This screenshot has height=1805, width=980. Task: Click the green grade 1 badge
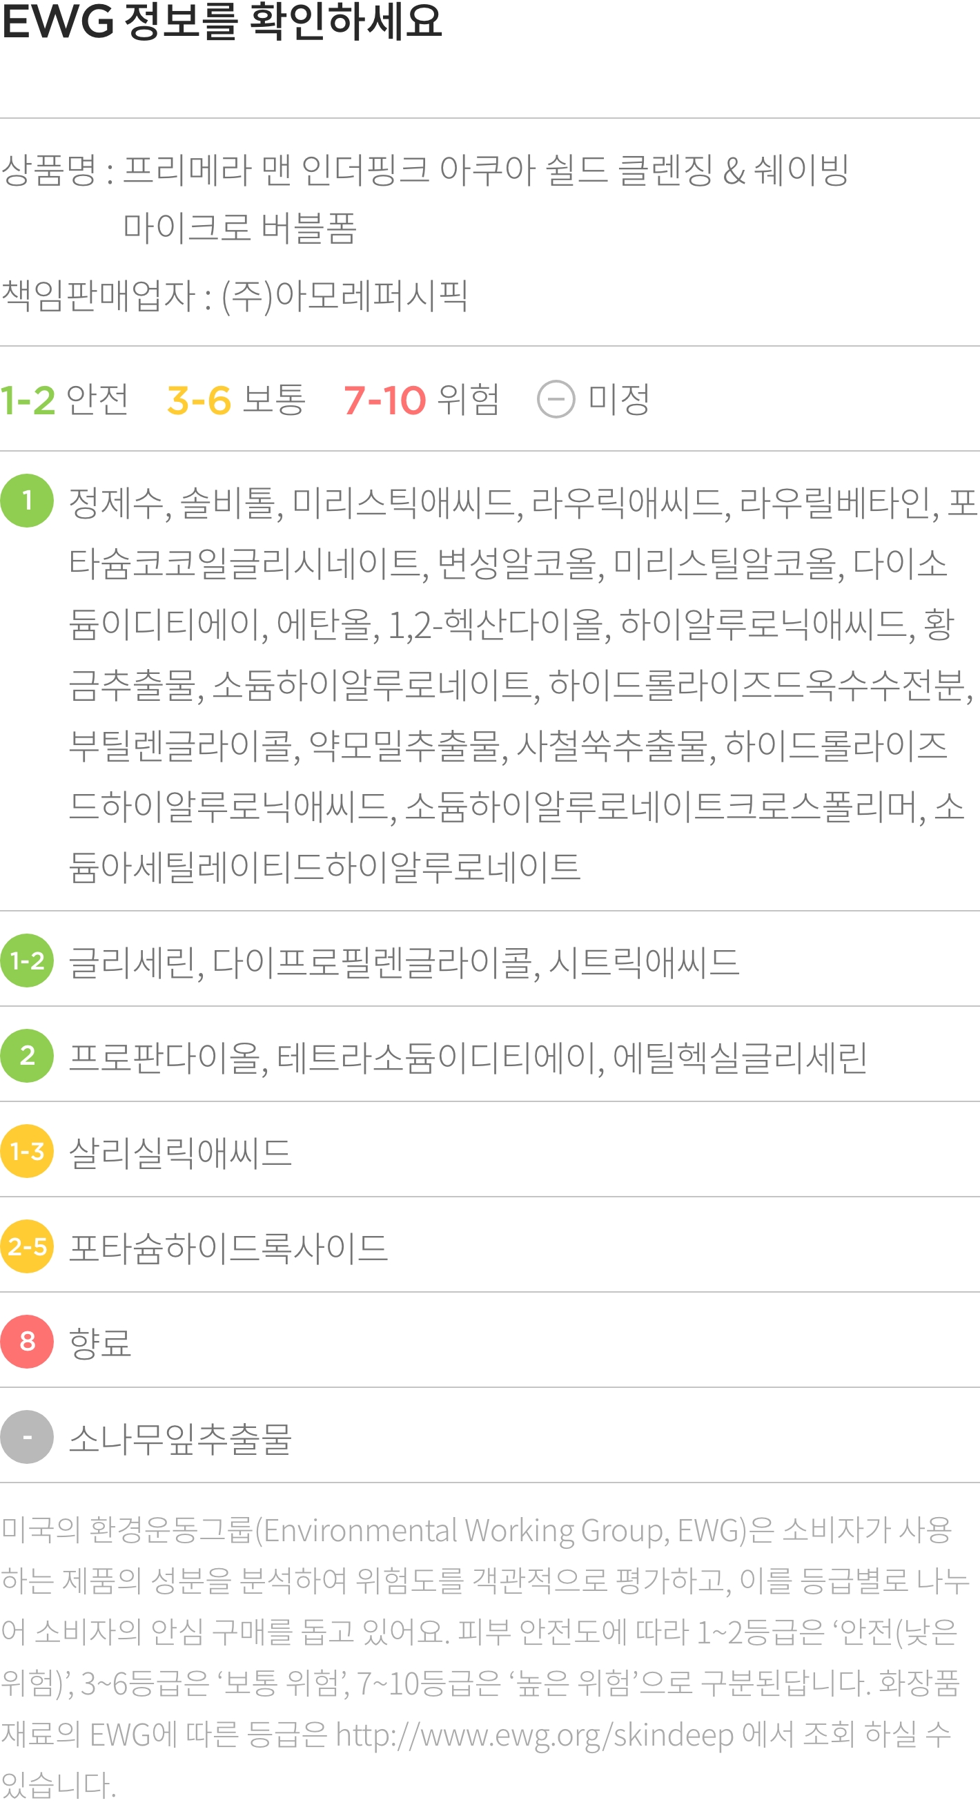[x=27, y=501]
